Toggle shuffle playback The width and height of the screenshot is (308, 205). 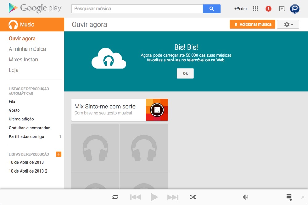coord(193,197)
